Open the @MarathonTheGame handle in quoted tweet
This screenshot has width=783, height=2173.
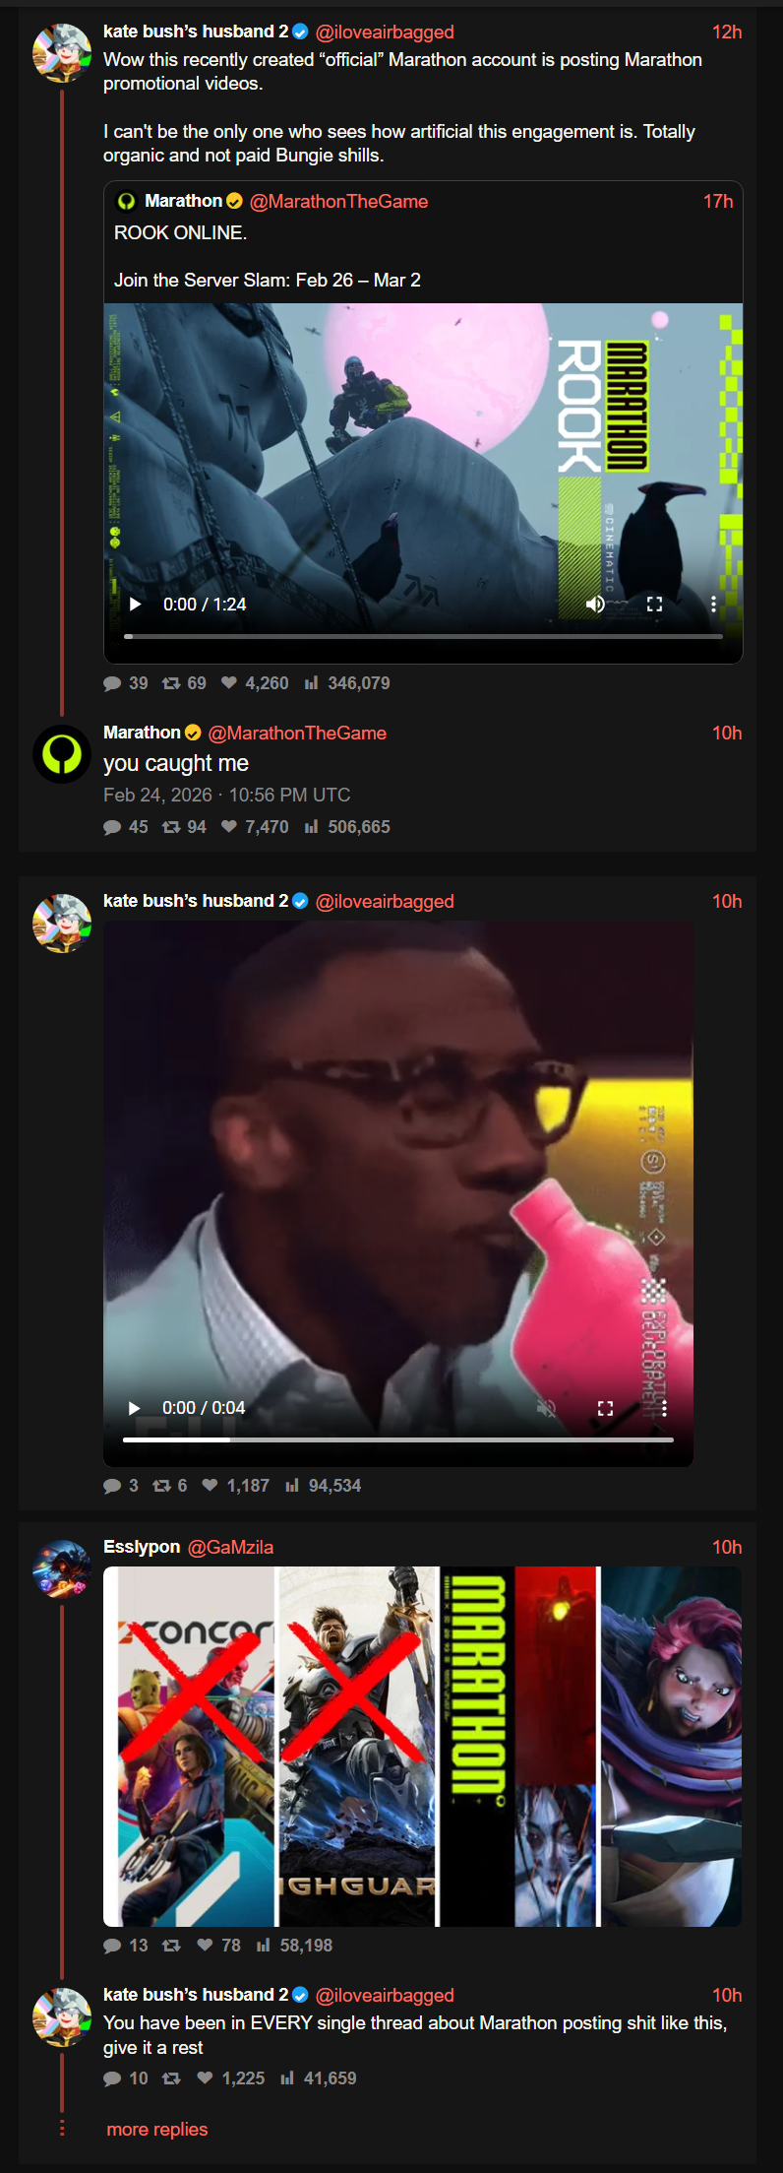click(338, 202)
